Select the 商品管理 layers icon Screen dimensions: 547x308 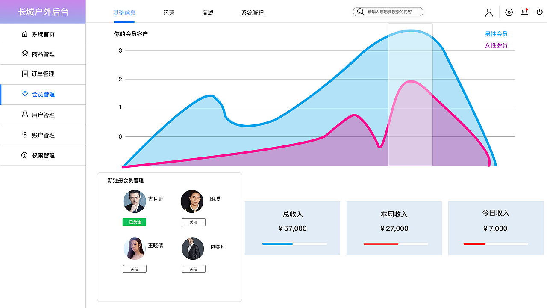(x=24, y=54)
